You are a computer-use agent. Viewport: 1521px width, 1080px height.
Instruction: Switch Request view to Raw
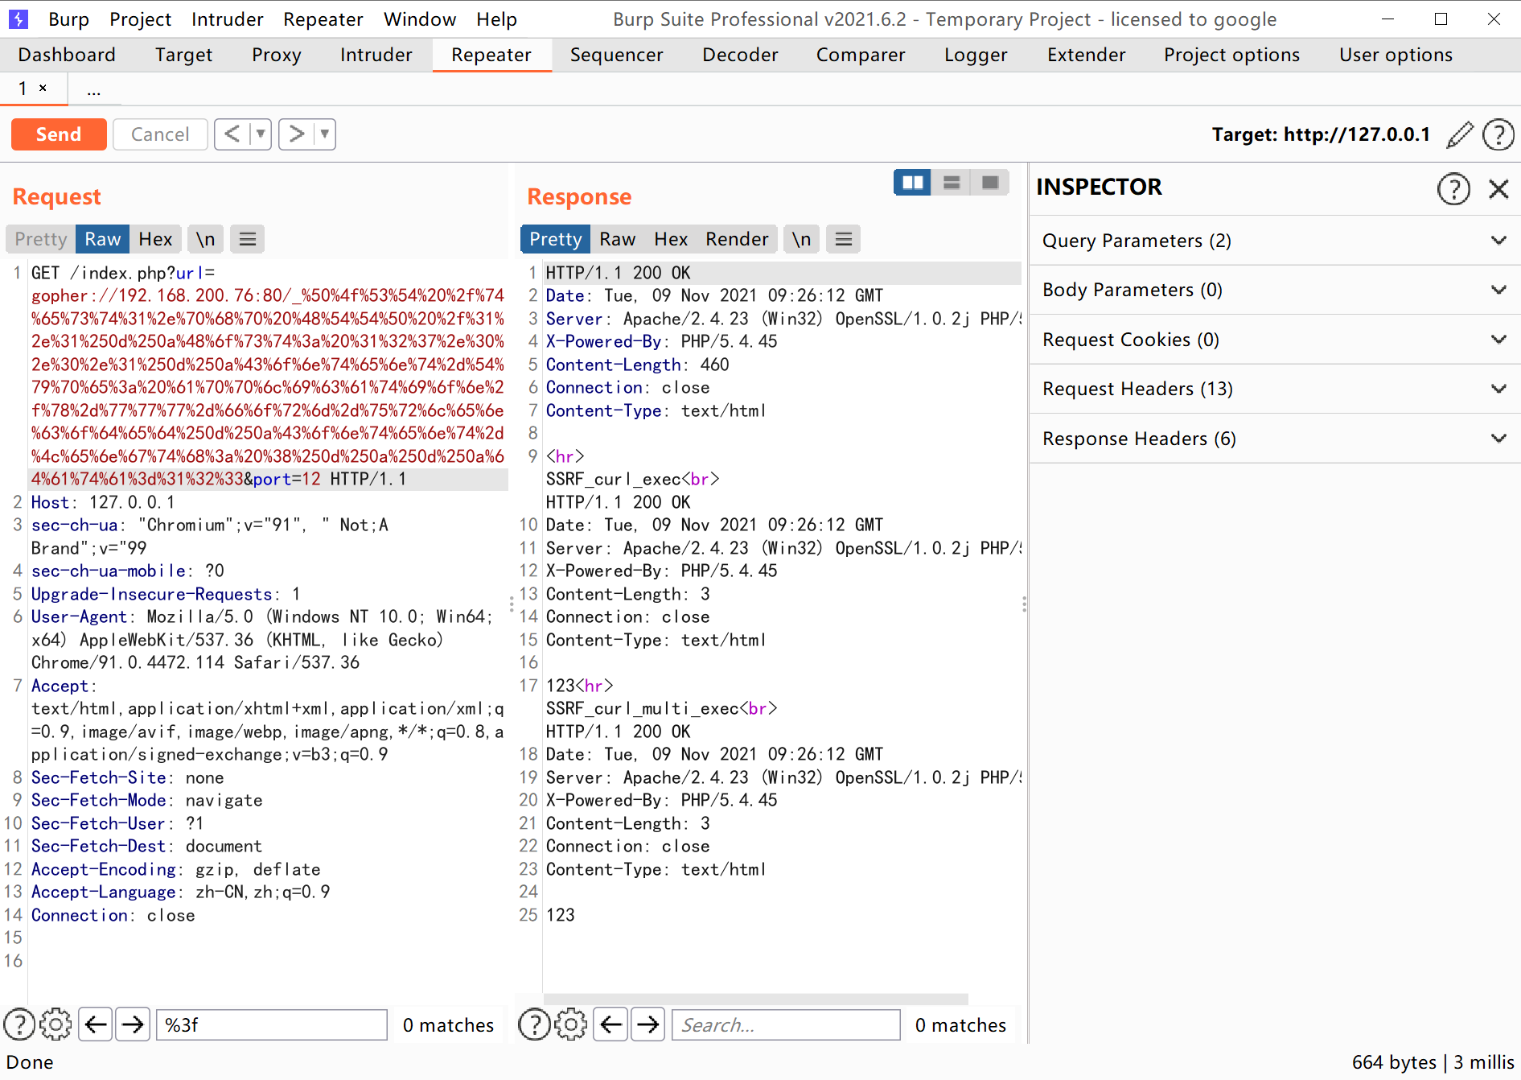pos(103,239)
